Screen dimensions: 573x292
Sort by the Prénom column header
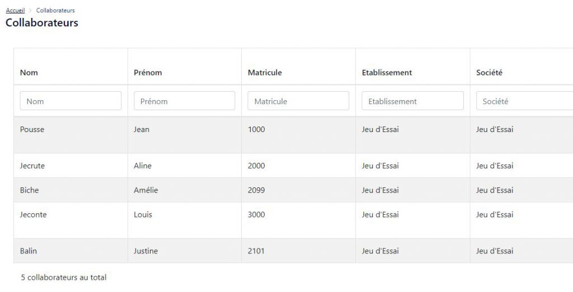pyautogui.click(x=148, y=72)
